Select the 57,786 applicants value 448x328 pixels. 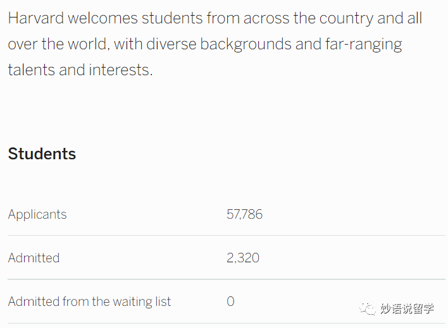pos(244,214)
